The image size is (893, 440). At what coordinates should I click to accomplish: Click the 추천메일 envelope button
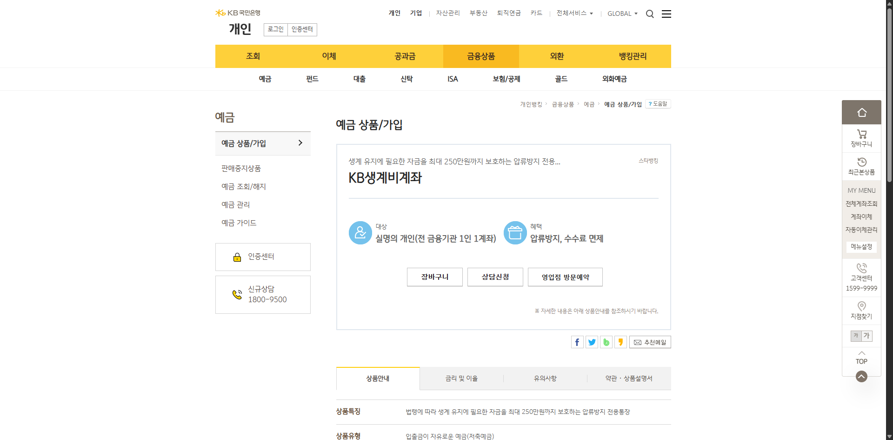click(650, 342)
